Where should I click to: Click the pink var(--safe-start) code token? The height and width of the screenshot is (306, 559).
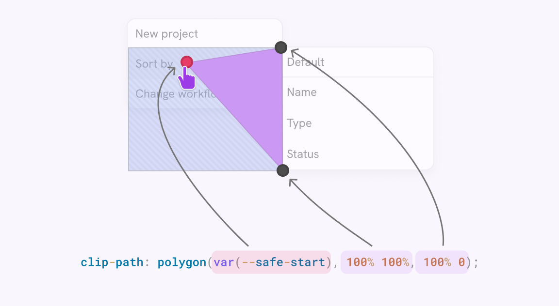pyautogui.click(x=271, y=262)
